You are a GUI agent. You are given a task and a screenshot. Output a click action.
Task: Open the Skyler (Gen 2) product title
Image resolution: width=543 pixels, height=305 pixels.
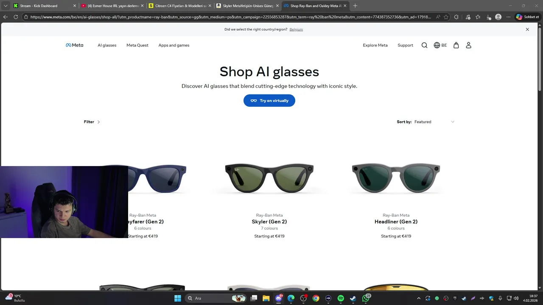pos(269,222)
